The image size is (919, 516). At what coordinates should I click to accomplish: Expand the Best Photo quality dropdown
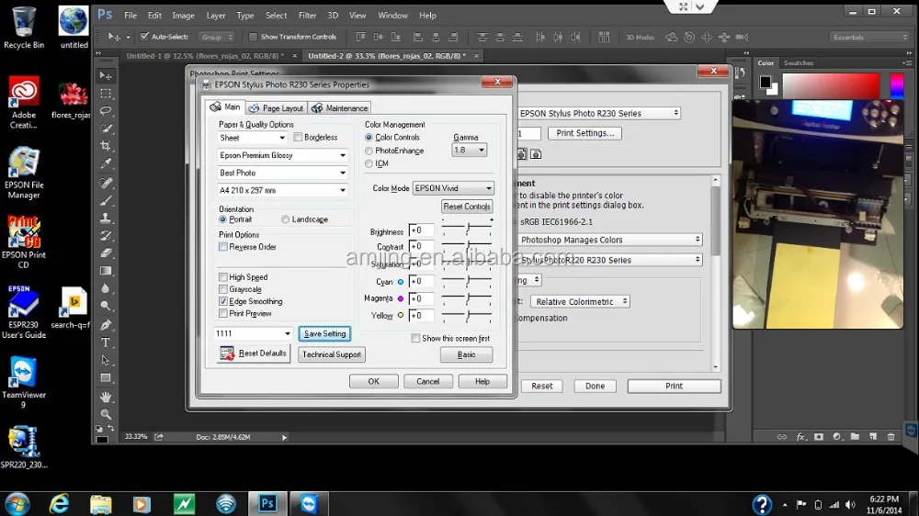[x=282, y=173]
